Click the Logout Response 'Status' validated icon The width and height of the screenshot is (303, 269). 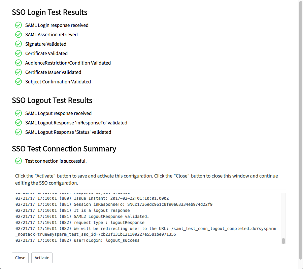tap(19, 132)
